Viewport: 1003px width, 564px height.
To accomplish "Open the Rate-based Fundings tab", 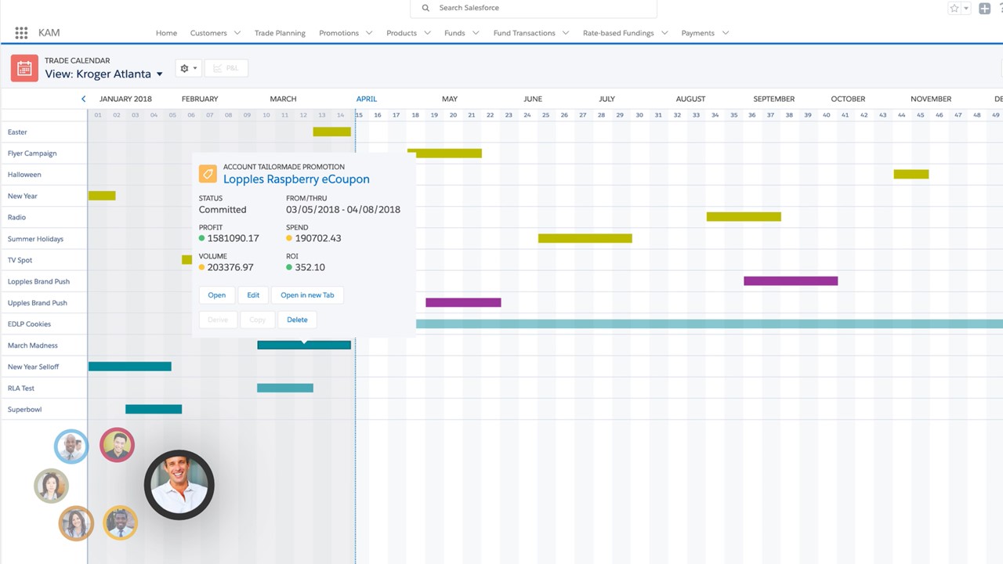I will click(x=618, y=33).
